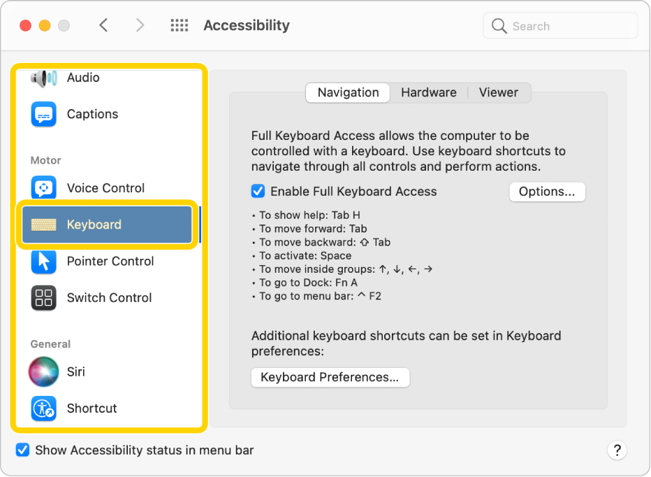Open the Captions sidebar item icon

click(x=43, y=114)
